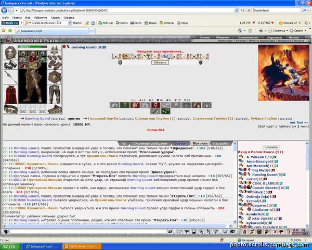The height and width of the screenshot is (250, 312).
Task: Click the Darth Vader battle picture
Action: click(283, 72)
